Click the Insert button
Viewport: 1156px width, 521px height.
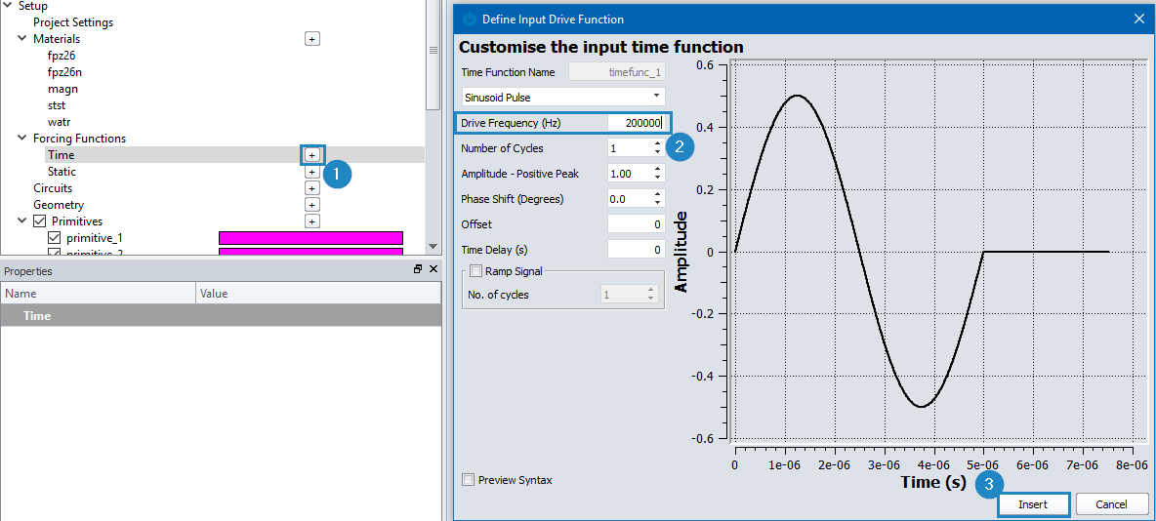click(x=1033, y=504)
